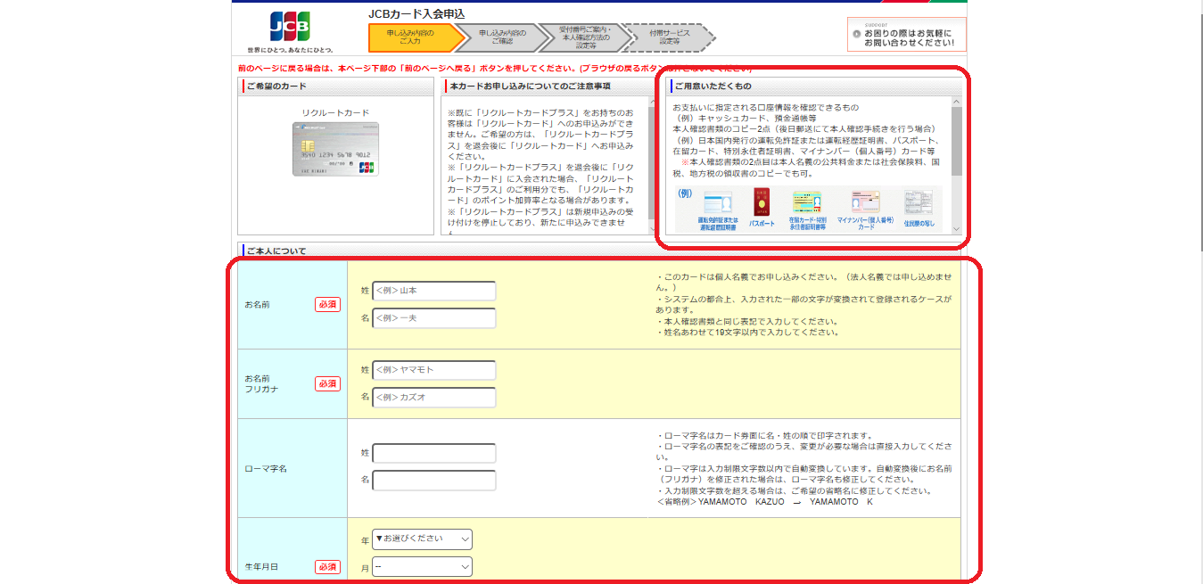This screenshot has width=1203, height=584.
Task: Focus the お名前 名 field showing 一夫
Action: [x=433, y=318]
